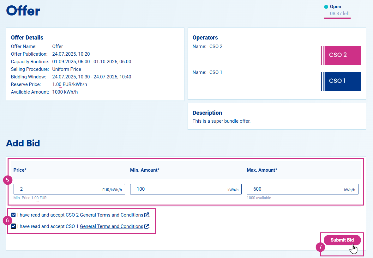Click the offer description text
The height and width of the screenshot is (258, 373).
coord(221,121)
